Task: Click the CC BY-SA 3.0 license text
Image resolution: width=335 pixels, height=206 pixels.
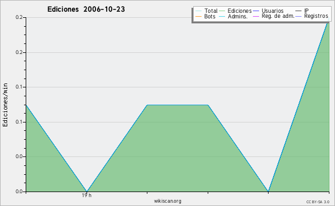Action: pyautogui.click(x=318, y=202)
